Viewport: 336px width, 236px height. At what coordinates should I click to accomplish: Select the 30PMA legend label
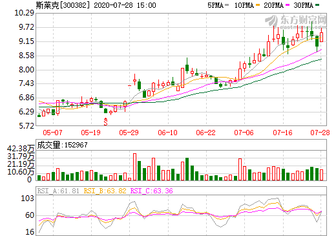click(303, 5)
